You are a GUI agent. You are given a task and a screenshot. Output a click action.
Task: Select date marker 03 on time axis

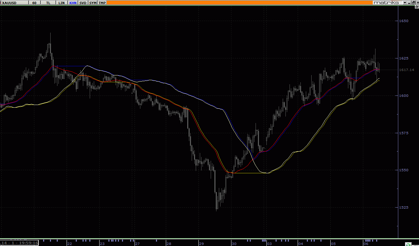pos(269,244)
